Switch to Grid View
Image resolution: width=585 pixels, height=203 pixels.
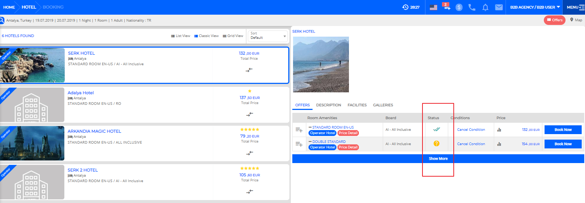(233, 36)
